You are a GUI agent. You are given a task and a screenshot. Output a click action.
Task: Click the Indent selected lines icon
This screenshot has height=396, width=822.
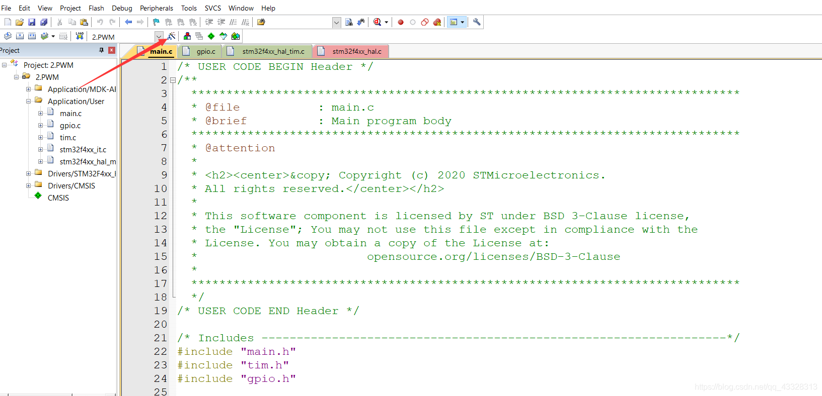pyautogui.click(x=209, y=22)
